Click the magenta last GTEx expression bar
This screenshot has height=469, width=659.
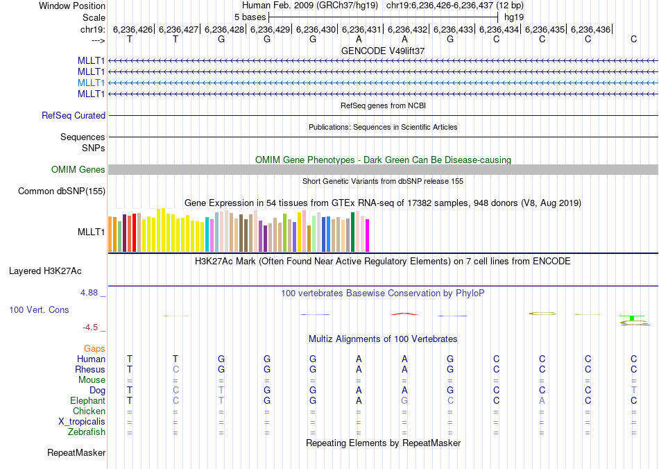coord(368,235)
